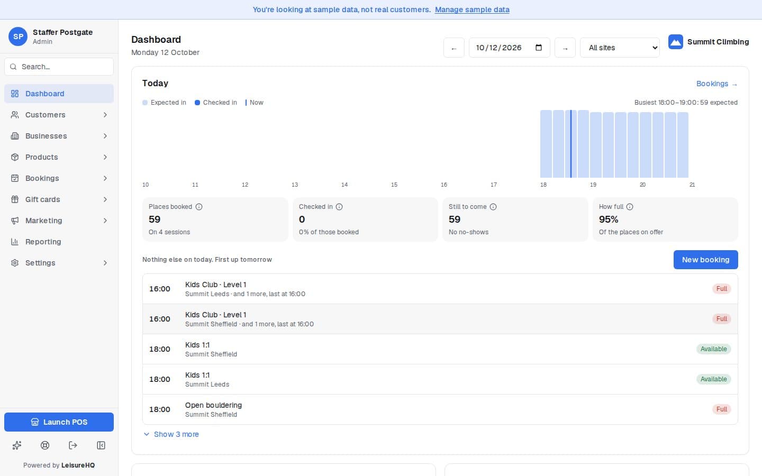Click the info icon beside How full
This screenshot has width=762, height=476.
630,207
